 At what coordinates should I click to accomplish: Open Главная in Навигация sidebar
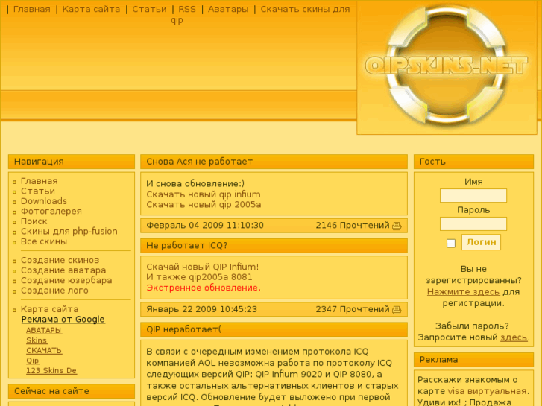[39, 181]
